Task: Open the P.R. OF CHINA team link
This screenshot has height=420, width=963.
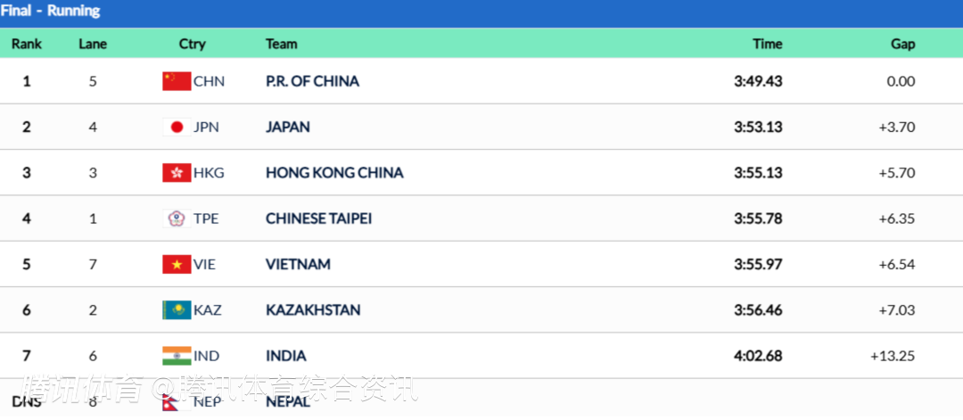Action: pos(312,81)
